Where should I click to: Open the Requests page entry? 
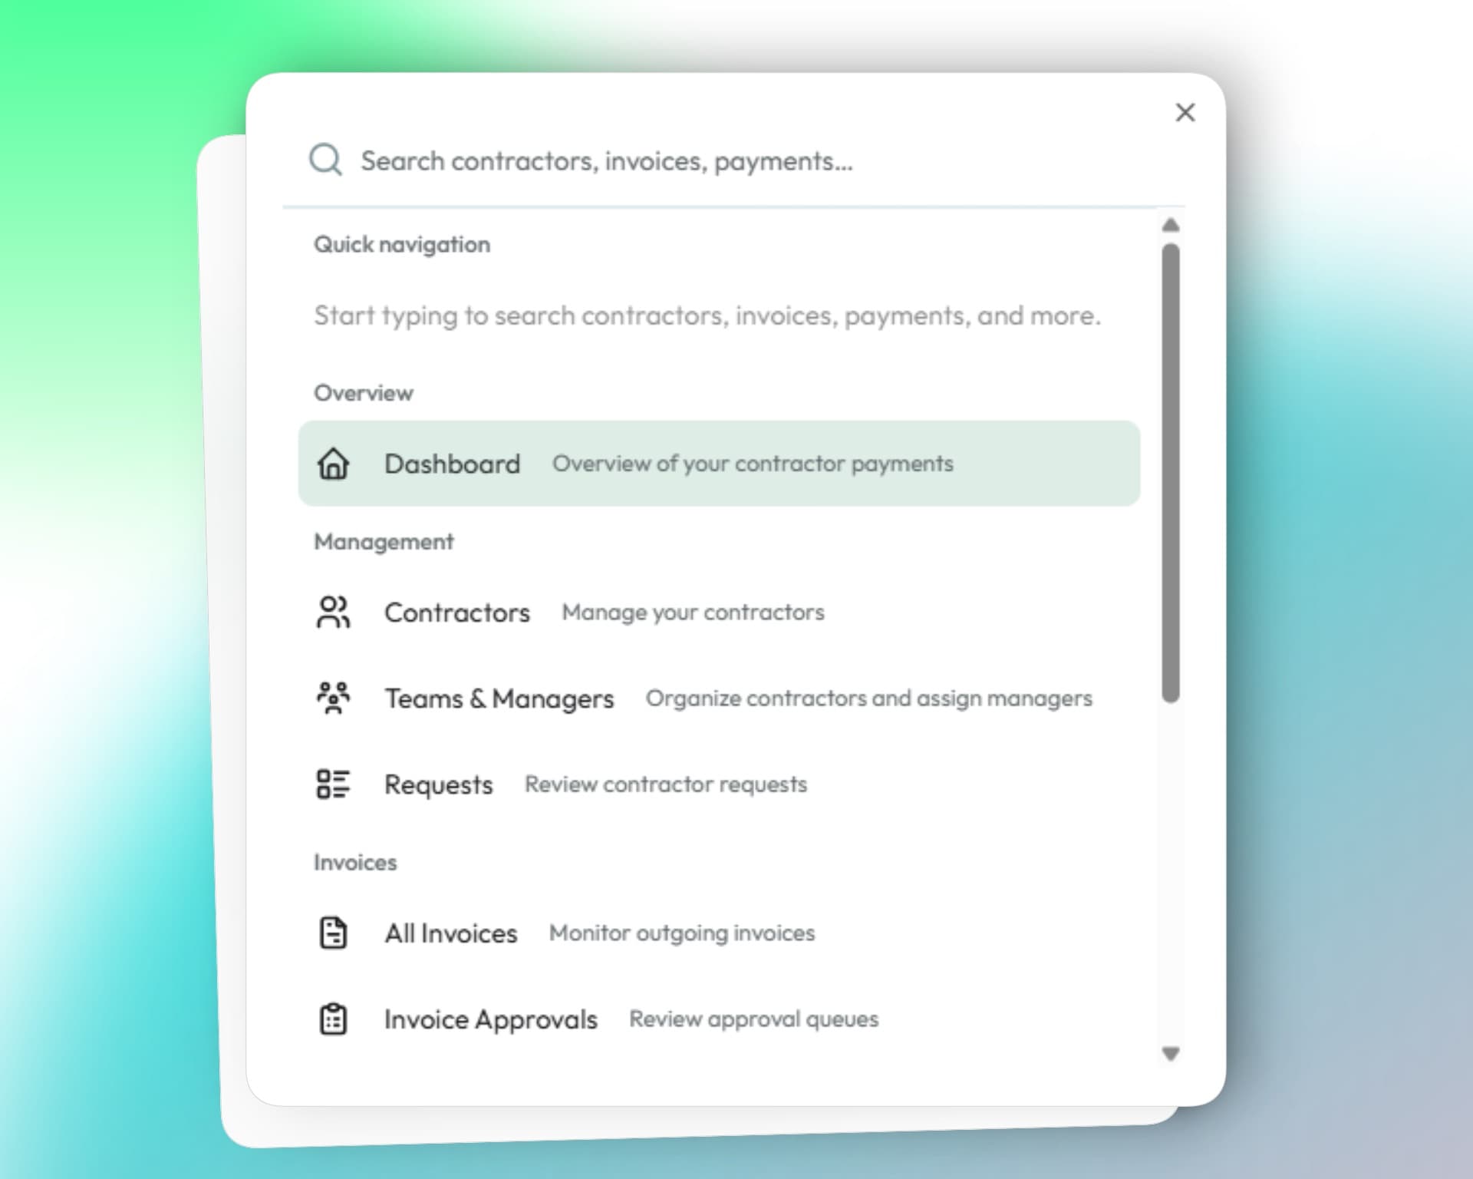click(x=438, y=784)
